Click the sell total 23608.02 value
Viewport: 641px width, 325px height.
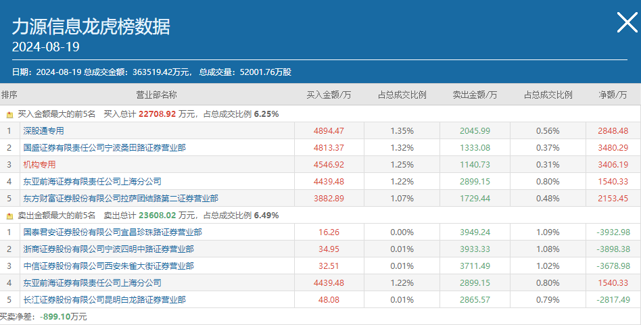(157, 215)
